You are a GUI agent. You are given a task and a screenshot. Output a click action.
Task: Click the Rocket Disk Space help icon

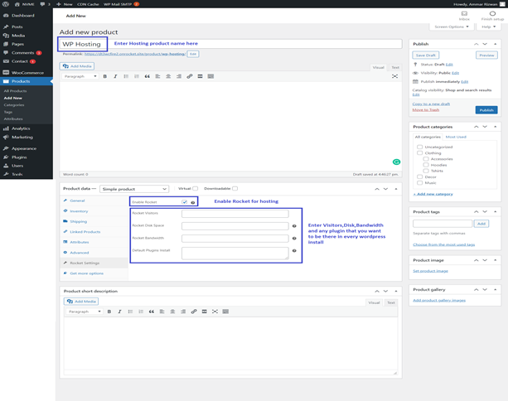tap(294, 226)
